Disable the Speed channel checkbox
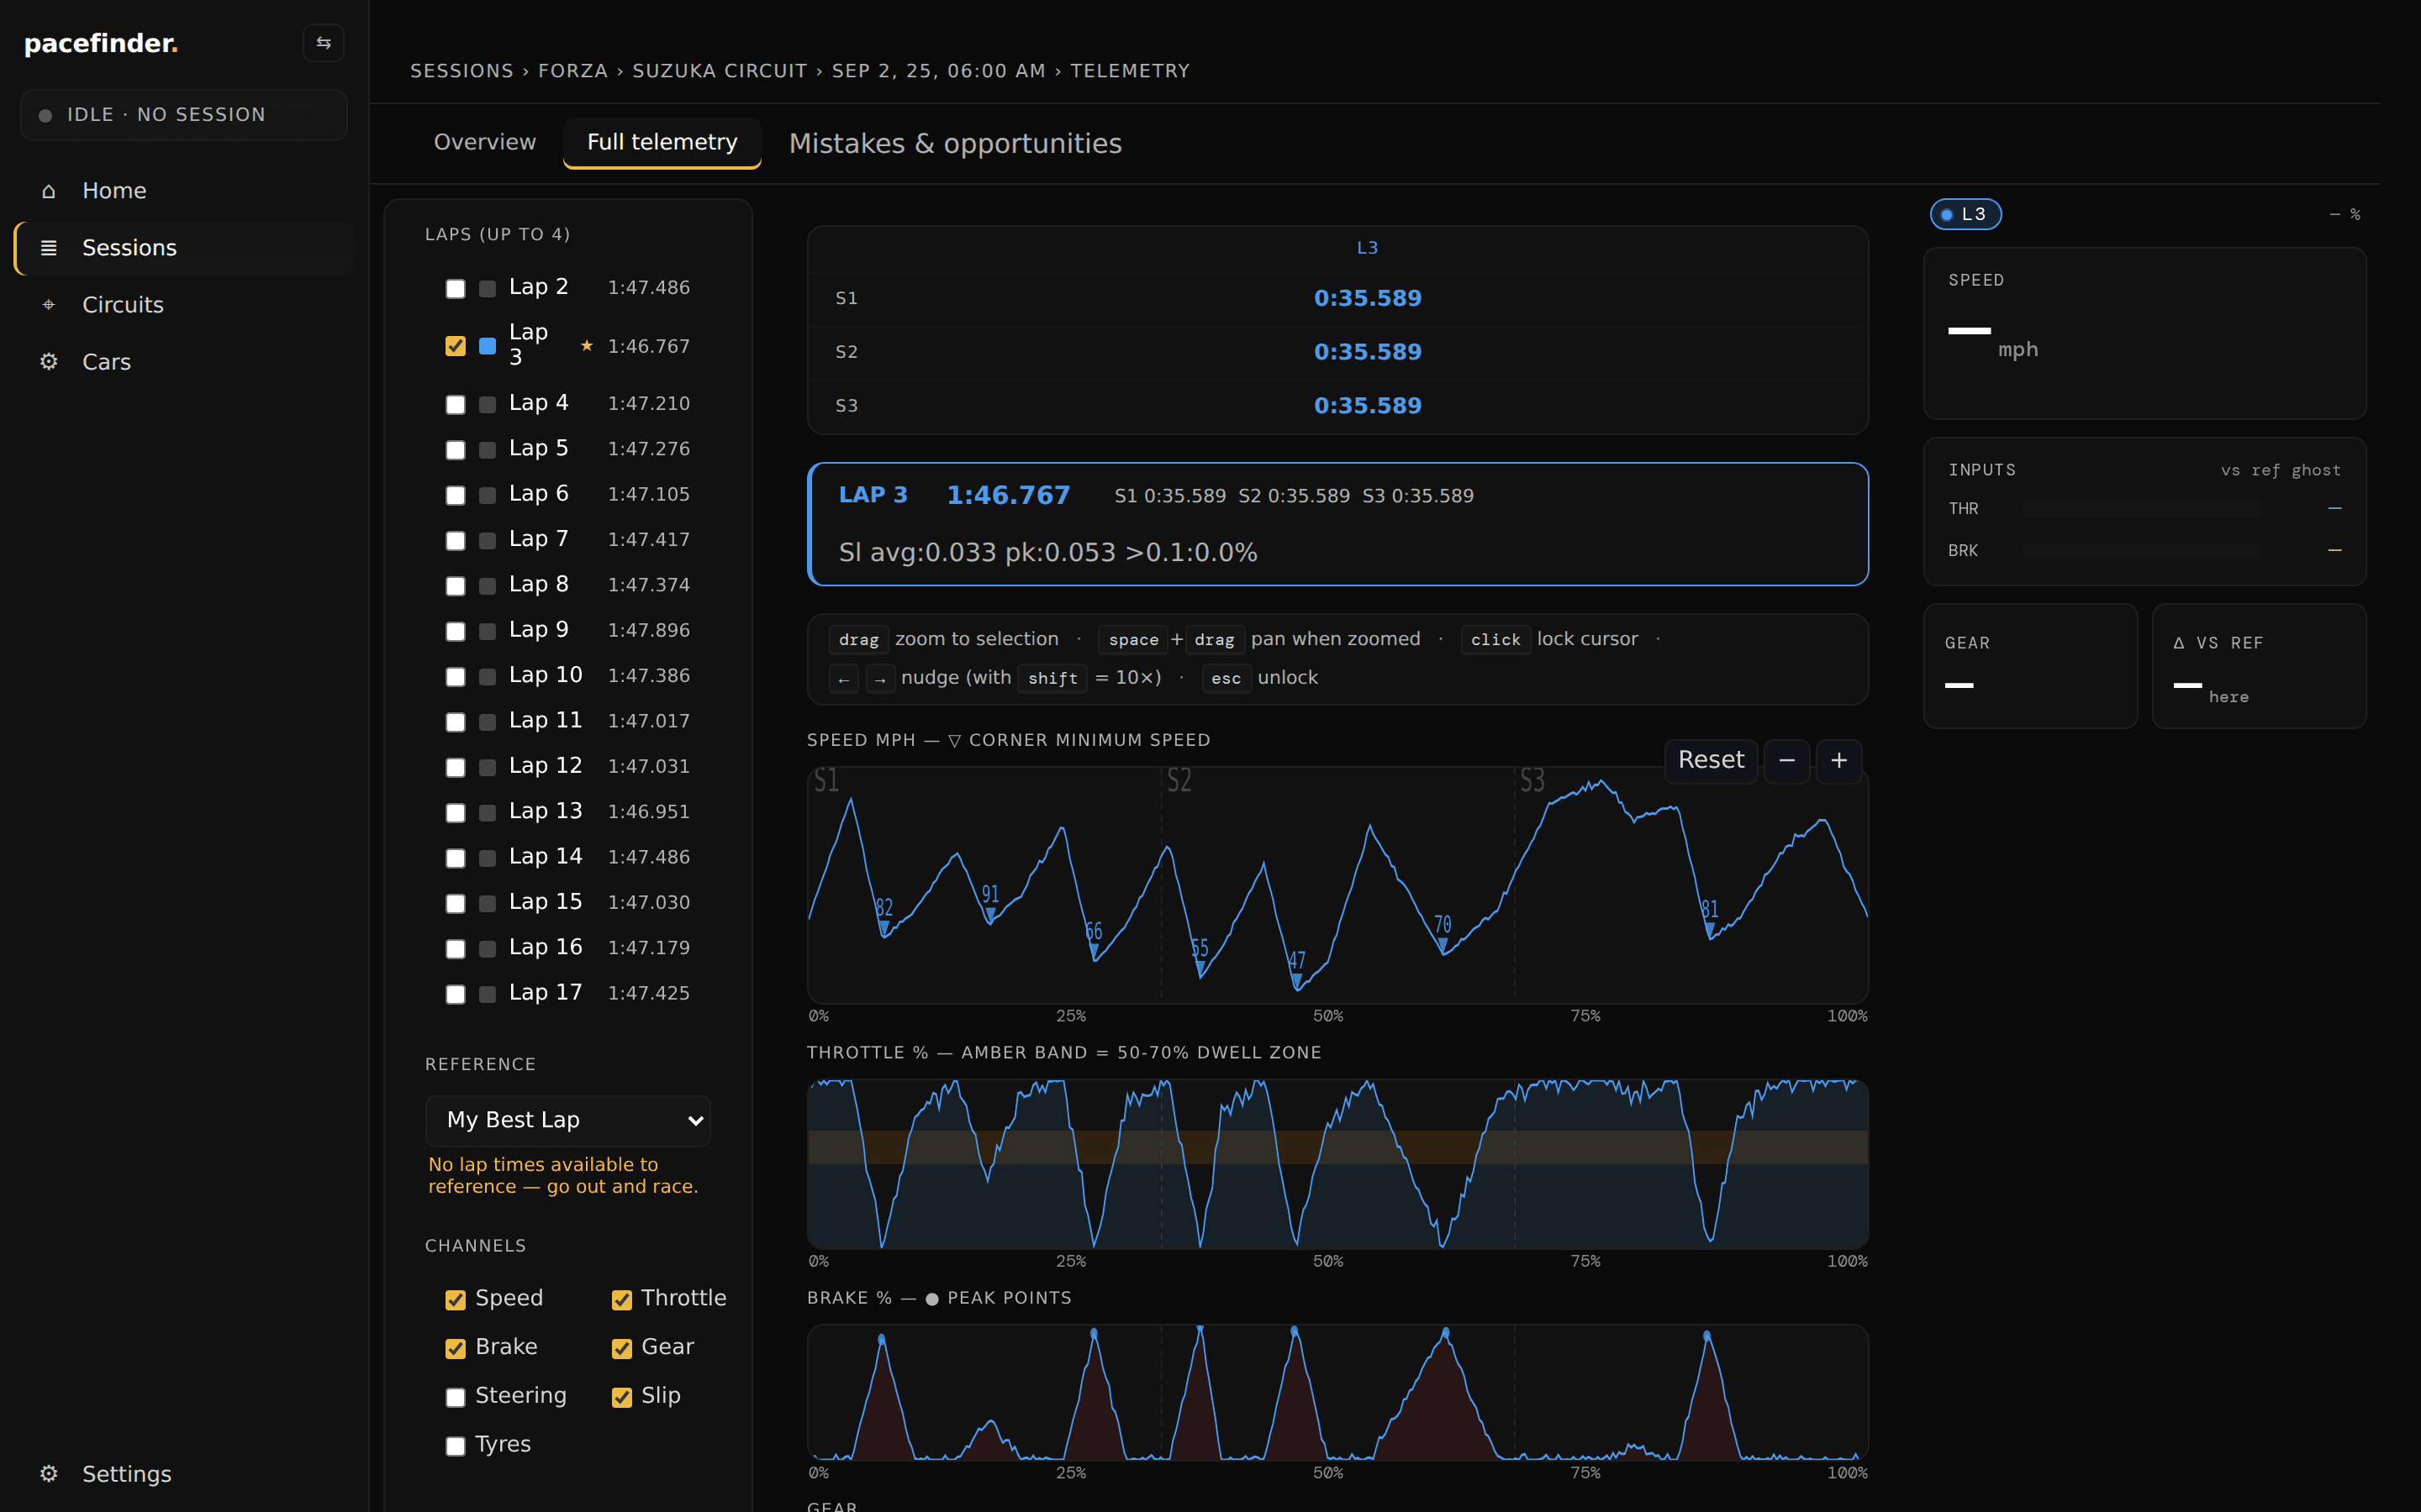This screenshot has width=2421, height=1512. pos(455,1299)
